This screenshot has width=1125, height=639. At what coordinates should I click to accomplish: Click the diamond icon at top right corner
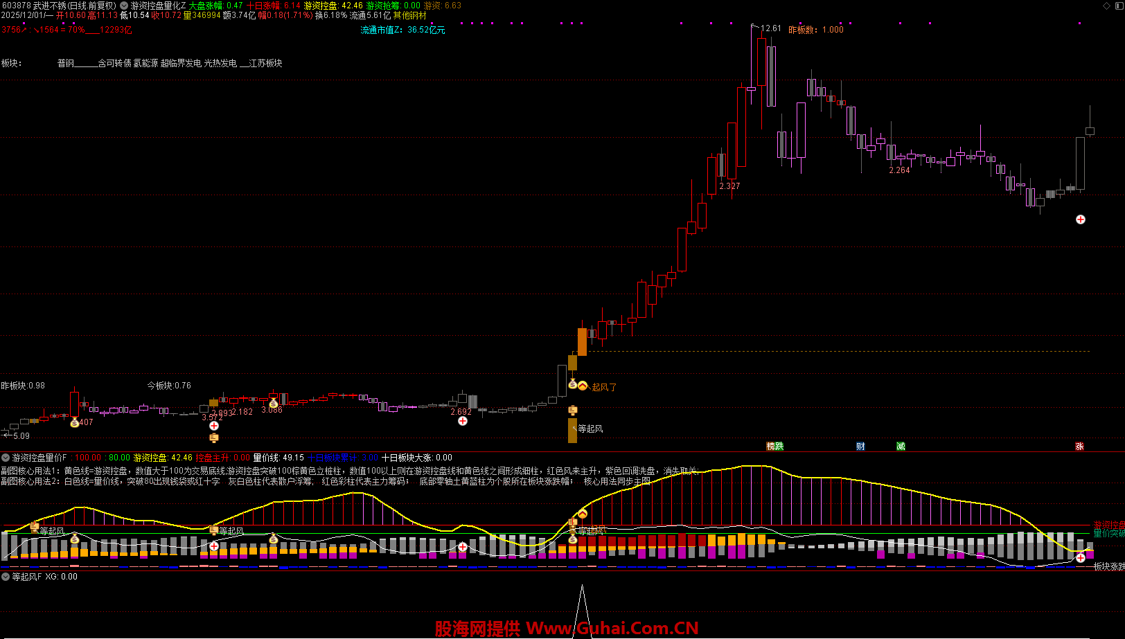[x=1106, y=6]
